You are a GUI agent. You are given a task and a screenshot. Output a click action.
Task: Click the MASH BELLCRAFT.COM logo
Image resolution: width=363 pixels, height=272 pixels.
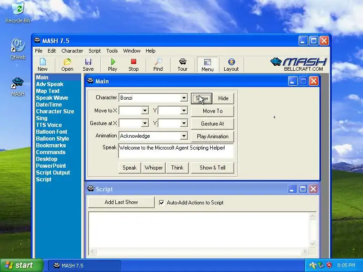point(299,64)
